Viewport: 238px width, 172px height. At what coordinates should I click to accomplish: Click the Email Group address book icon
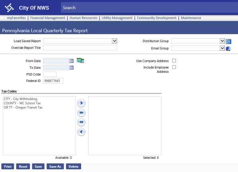coord(228,48)
